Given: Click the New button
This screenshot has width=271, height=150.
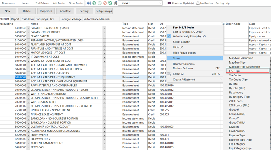Looking at the screenshot, I should pyautogui.click(x=8, y=11).
